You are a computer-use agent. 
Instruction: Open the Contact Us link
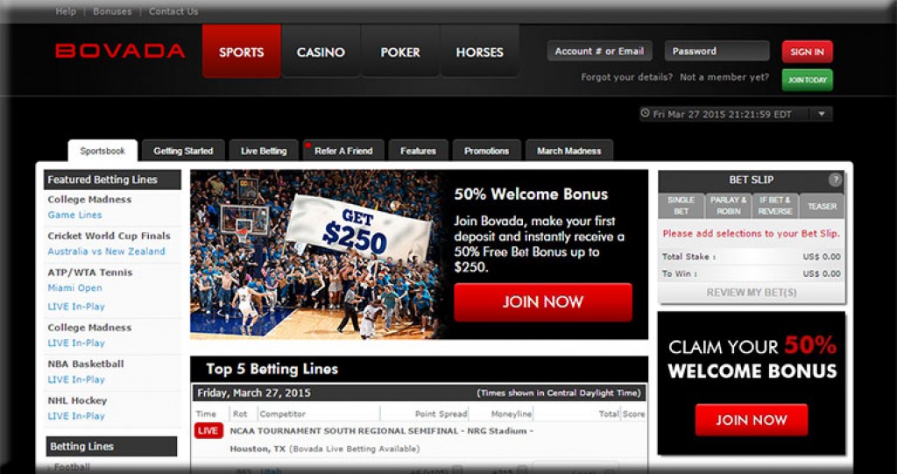[173, 11]
